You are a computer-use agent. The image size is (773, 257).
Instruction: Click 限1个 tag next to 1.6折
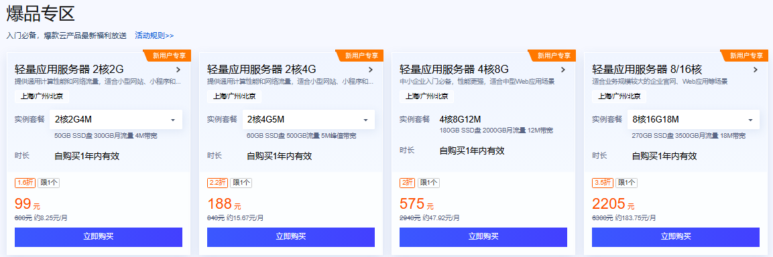49,183
